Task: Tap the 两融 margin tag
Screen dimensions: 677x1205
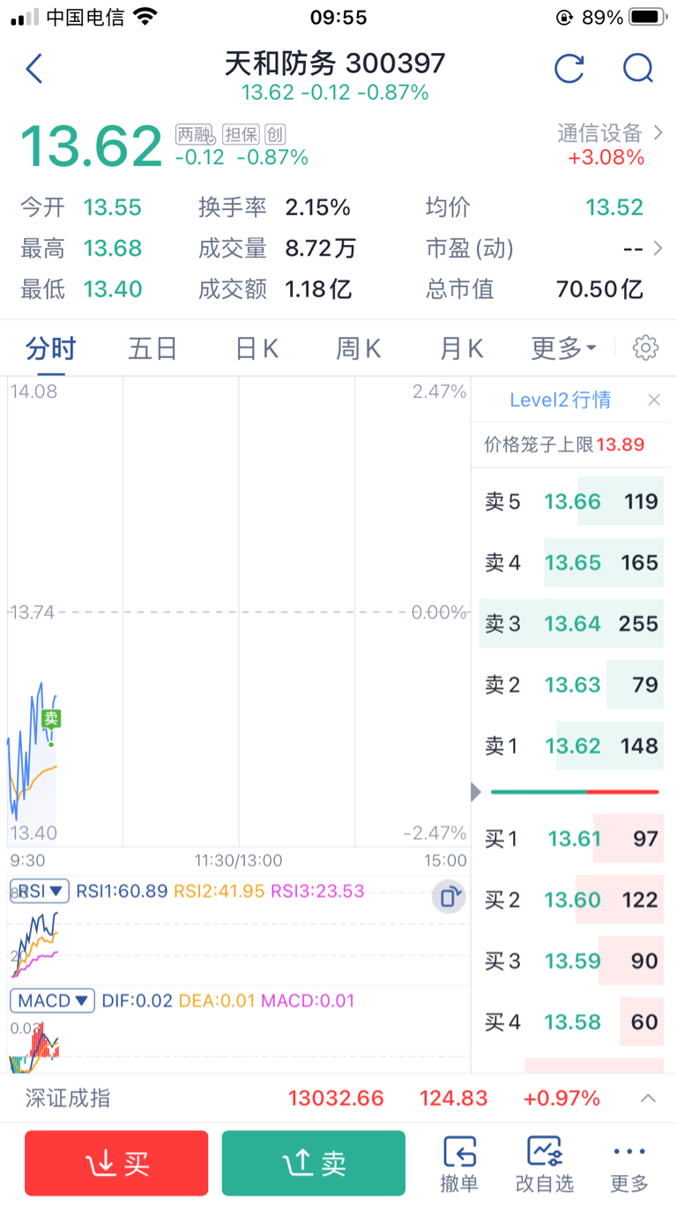Action: tap(195, 134)
